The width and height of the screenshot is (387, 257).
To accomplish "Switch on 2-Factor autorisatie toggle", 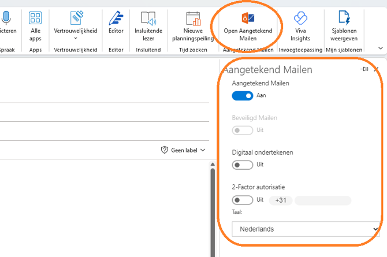I will [x=243, y=200].
